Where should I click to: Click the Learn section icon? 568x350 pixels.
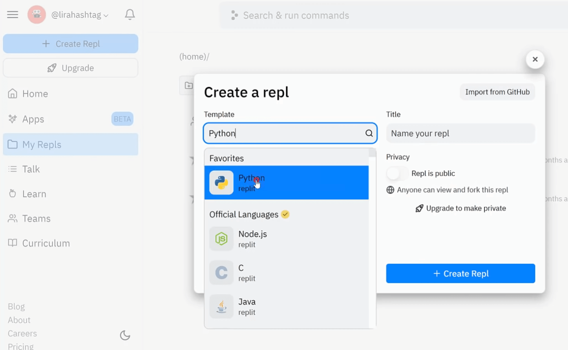tap(12, 193)
